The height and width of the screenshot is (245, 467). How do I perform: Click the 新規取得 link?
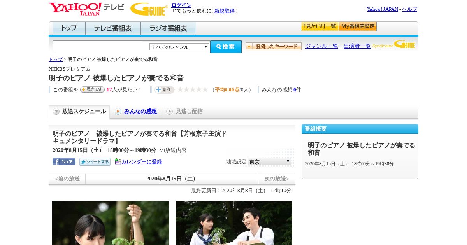tap(225, 11)
